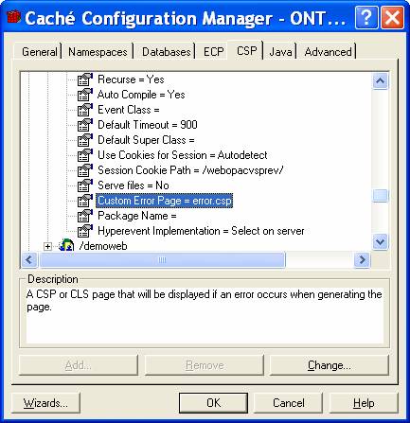Click the icon next to Serve files = No

tap(85, 185)
